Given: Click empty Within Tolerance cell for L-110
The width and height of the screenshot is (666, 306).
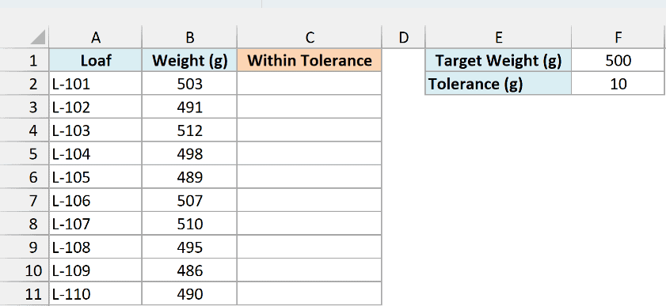Looking at the screenshot, I should point(309,293).
